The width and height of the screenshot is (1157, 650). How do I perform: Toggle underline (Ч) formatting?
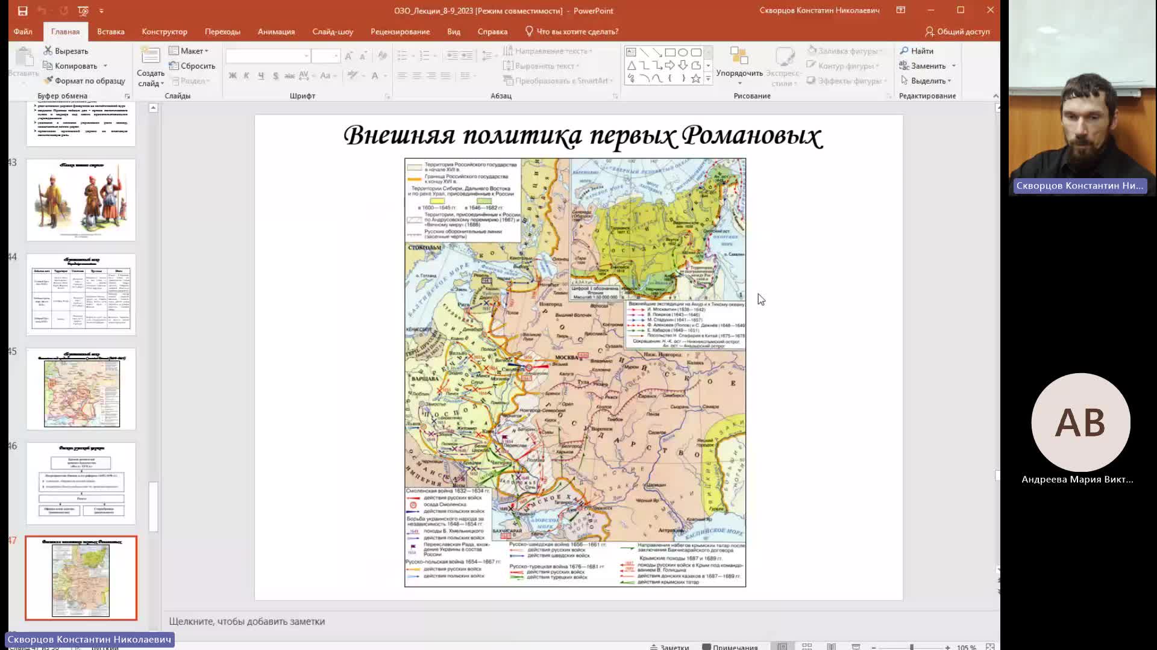pyautogui.click(x=261, y=76)
